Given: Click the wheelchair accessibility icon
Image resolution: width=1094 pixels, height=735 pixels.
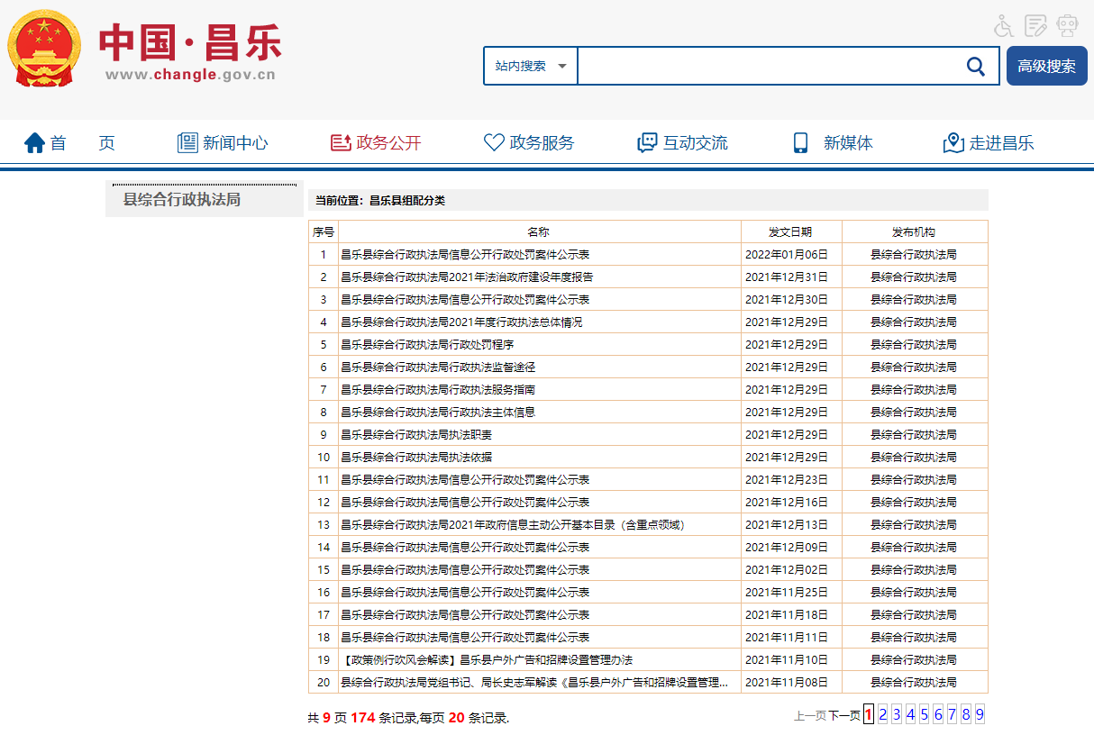Looking at the screenshot, I should 1004,25.
